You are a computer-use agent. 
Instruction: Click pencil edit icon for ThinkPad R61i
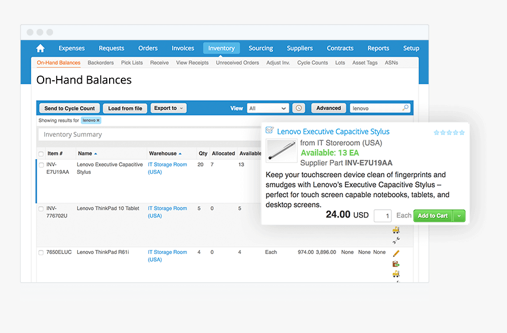pyautogui.click(x=396, y=253)
